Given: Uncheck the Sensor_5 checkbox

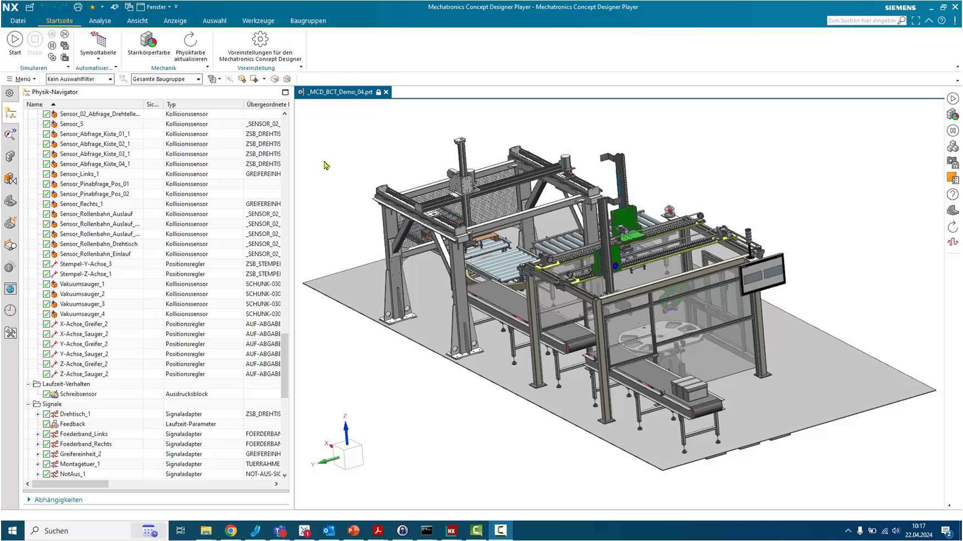Looking at the screenshot, I should (46, 124).
